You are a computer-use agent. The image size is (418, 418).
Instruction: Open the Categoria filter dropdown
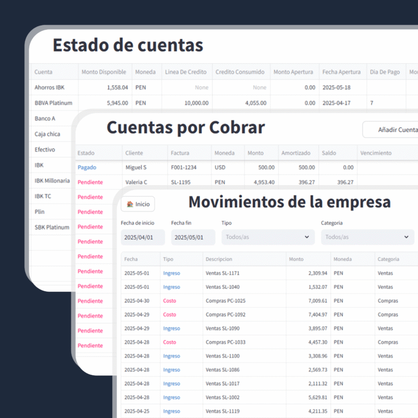click(367, 237)
